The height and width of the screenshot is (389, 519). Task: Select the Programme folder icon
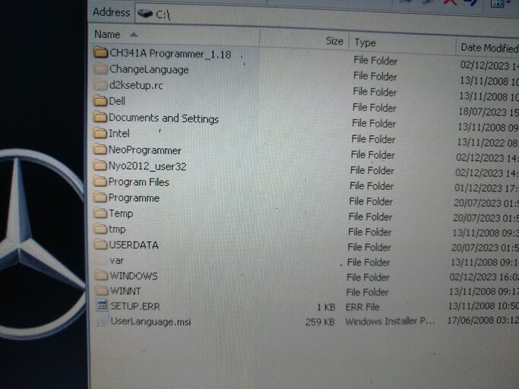100,197
